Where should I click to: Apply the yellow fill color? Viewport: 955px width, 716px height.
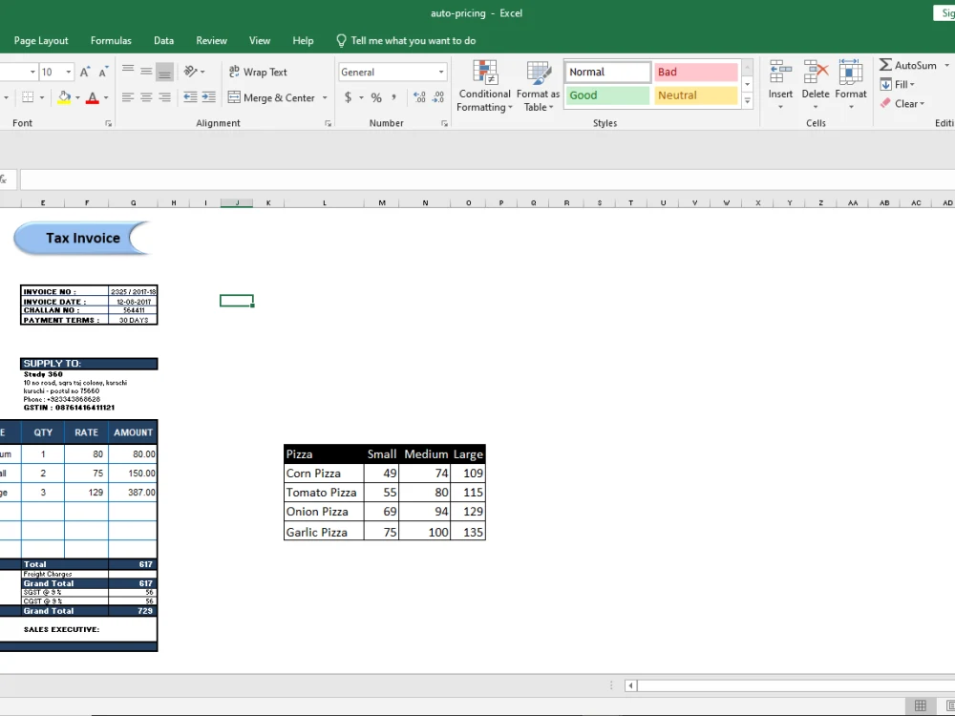pos(64,97)
